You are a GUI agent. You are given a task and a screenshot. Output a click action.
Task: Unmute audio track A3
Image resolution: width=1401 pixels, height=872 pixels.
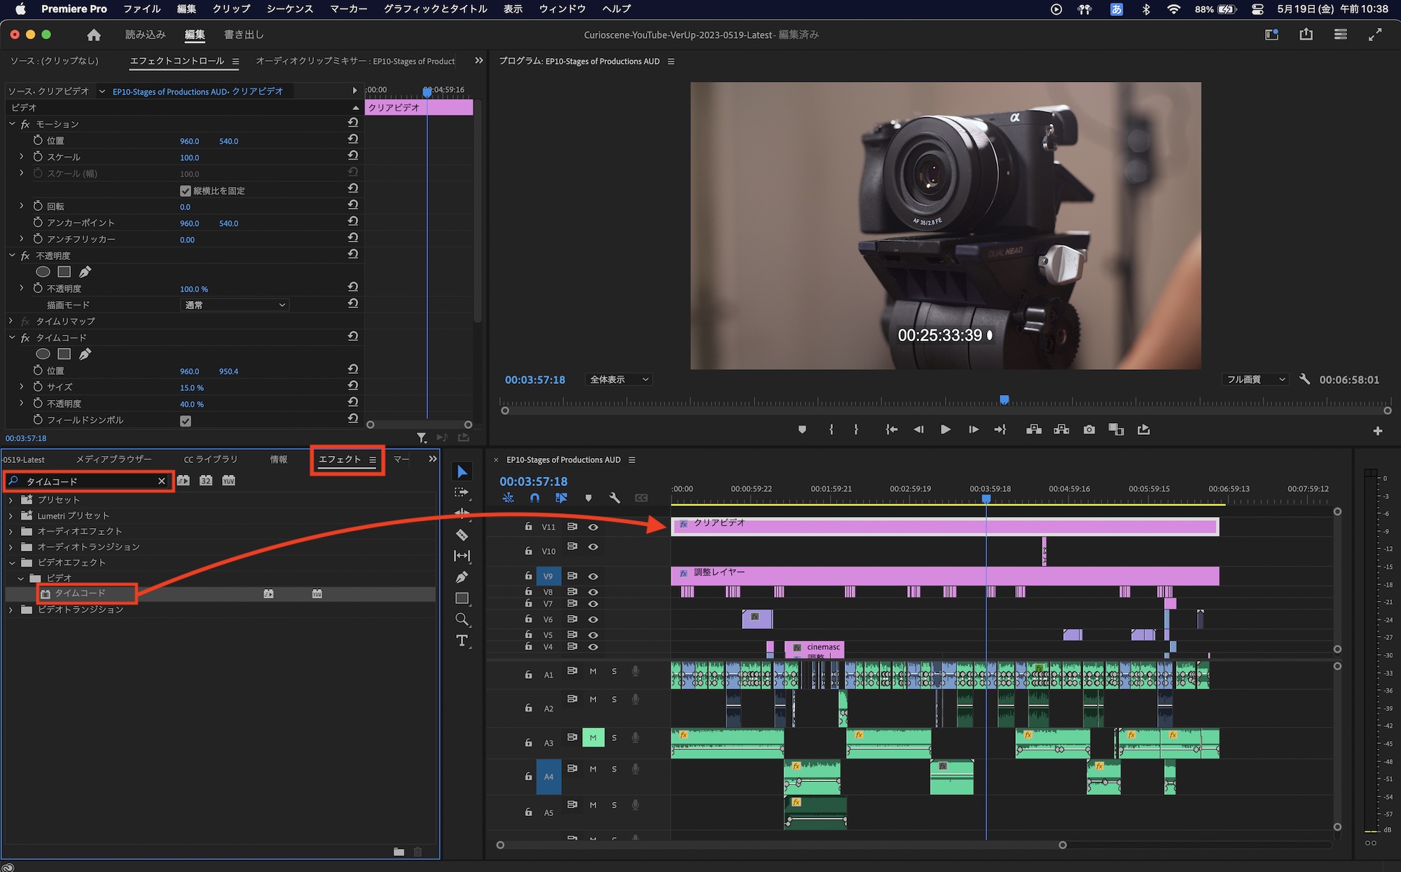tap(593, 738)
